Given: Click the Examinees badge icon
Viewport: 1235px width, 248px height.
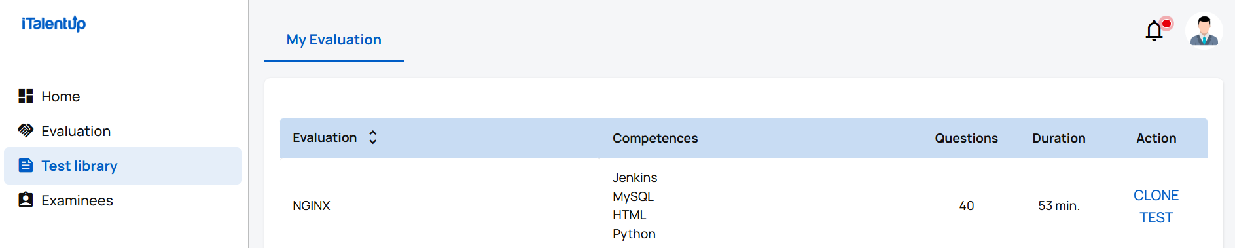Looking at the screenshot, I should click(x=26, y=200).
